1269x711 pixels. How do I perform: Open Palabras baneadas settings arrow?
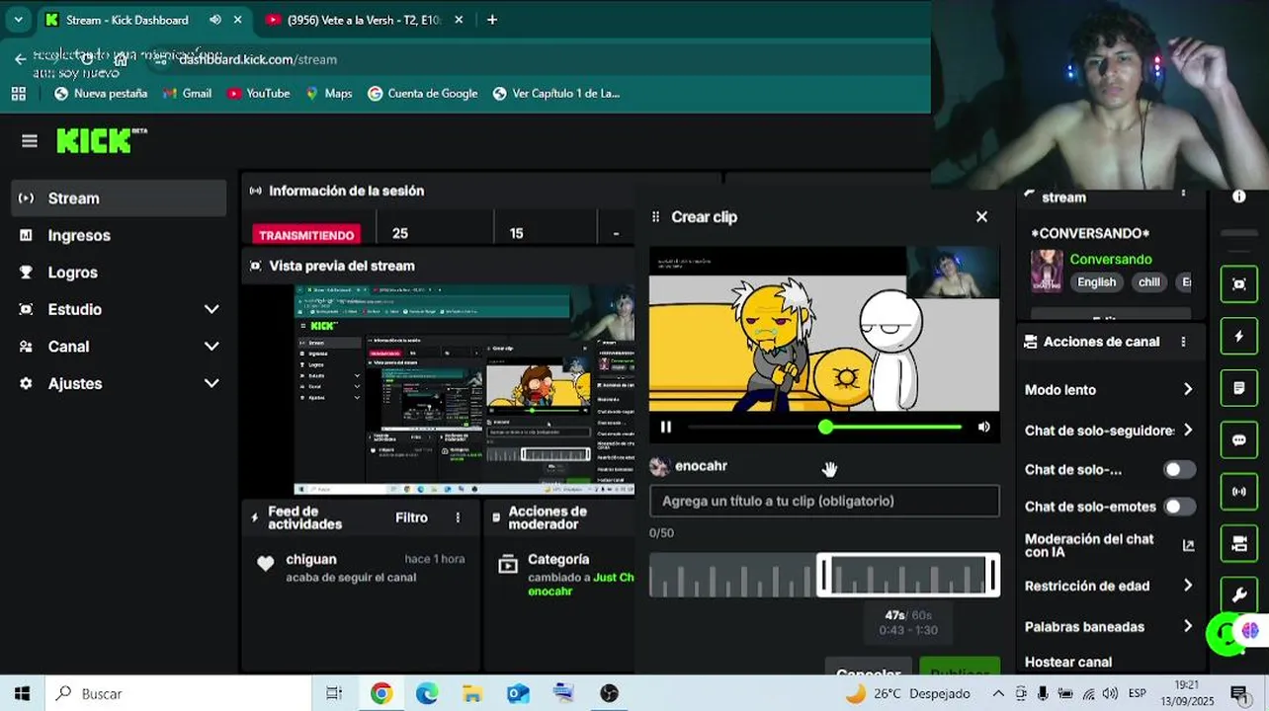1187,626
